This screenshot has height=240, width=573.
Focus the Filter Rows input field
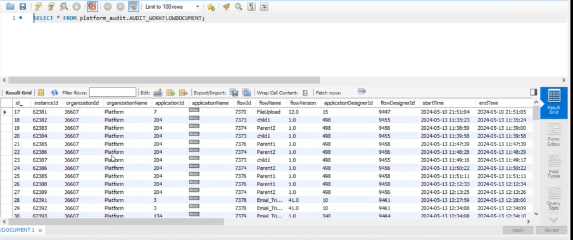click(113, 92)
